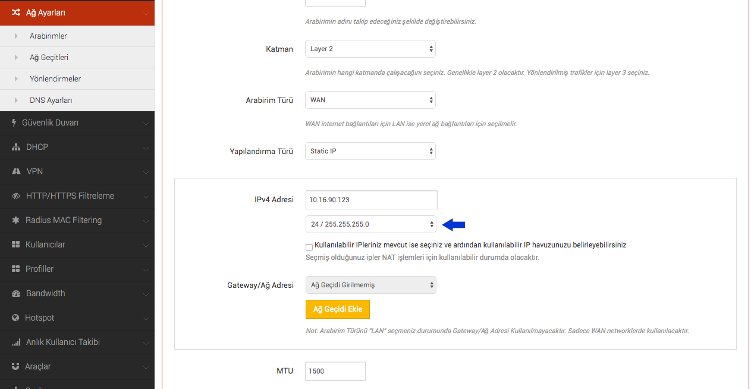This screenshot has height=389, width=751.
Task: Click the Hotspot globe icon
Action: [15, 318]
